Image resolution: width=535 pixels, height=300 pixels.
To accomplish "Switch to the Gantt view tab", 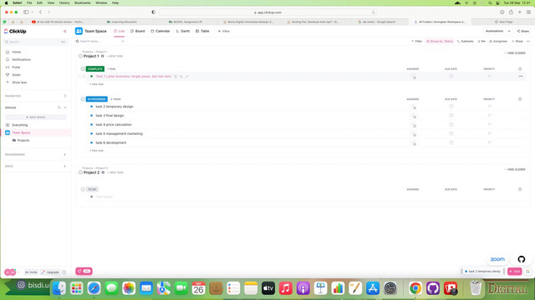I will click(x=183, y=31).
